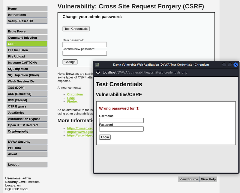Click inside the New password field

(84, 44)
